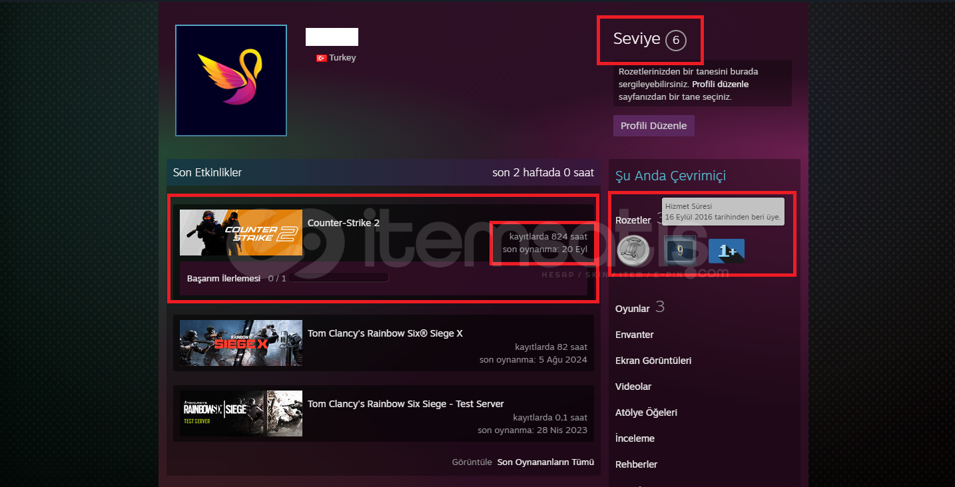Image resolution: width=955 pixels, height=487 pixels.
Task: Open the blue 1+ badge
Action: tap(727, 251)
